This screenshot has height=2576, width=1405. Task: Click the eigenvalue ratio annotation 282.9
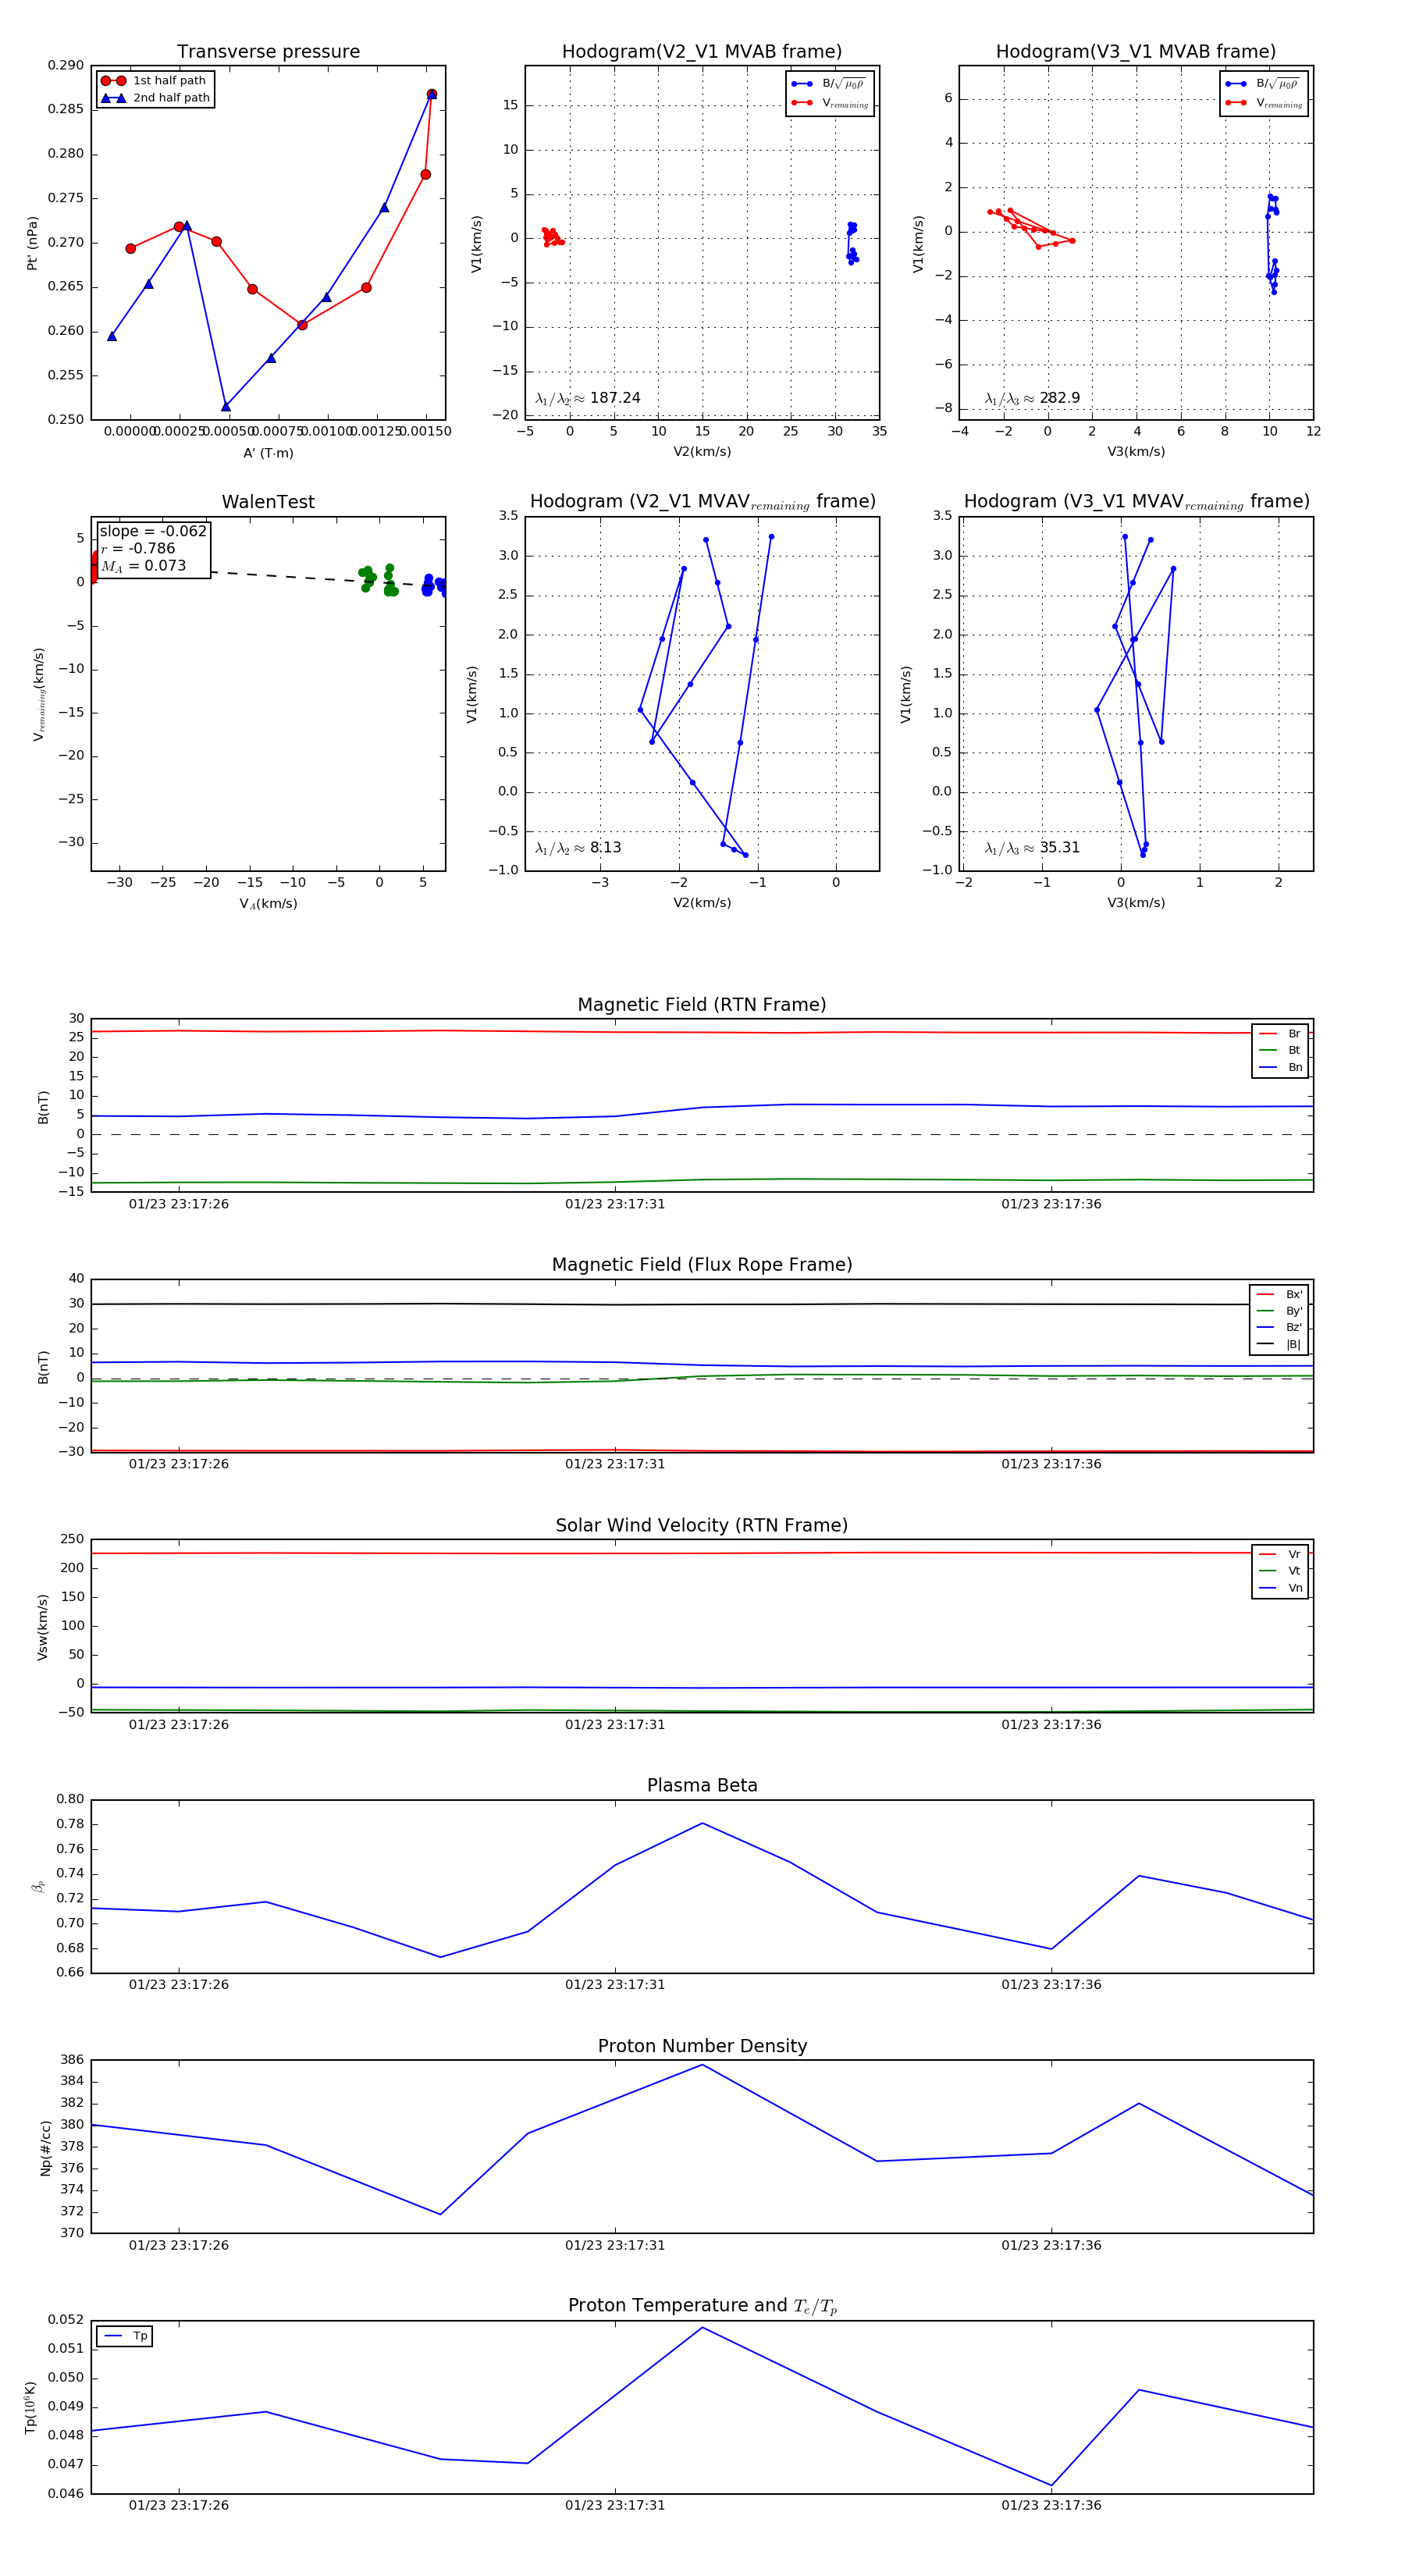(1032, 398)
